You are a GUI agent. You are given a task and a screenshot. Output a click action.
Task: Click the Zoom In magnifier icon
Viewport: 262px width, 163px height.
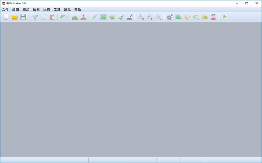click(x=141, y=17)
